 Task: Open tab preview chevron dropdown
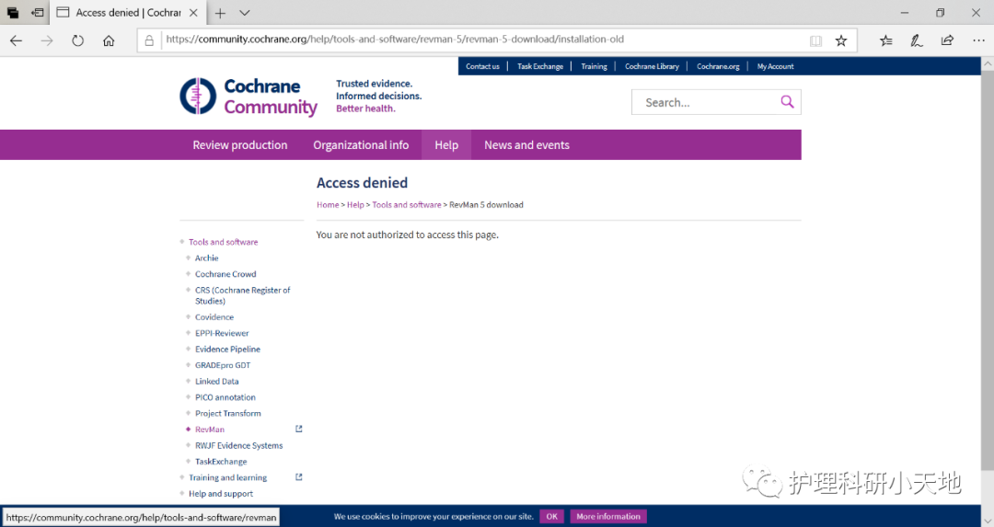pos(245,13)
